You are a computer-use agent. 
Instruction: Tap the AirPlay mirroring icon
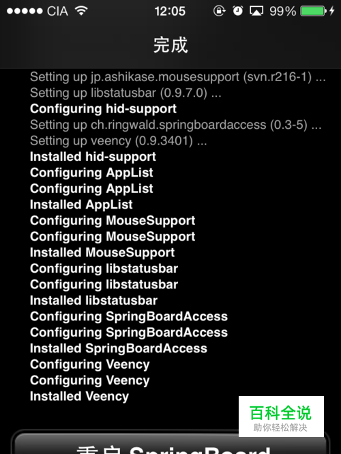tap(256, 12)
